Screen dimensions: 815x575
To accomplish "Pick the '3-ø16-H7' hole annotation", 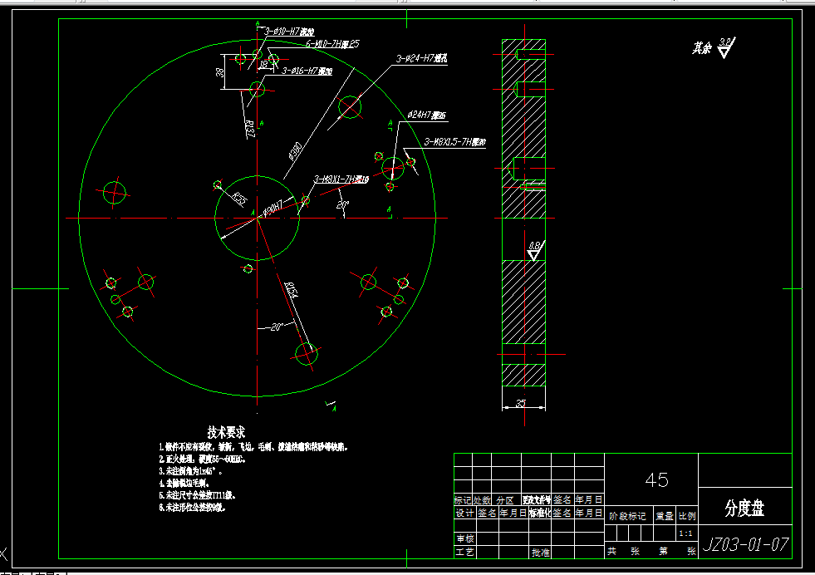I will tap(307, 71).
